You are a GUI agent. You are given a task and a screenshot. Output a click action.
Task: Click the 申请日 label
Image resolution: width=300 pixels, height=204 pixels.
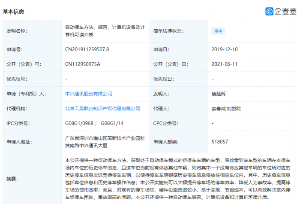[161, 49]
